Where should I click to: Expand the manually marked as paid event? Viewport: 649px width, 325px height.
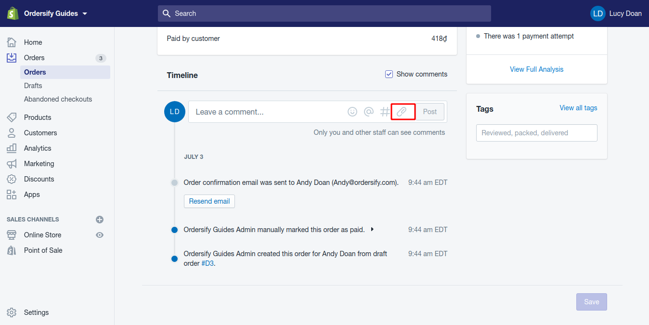(372, 230)
